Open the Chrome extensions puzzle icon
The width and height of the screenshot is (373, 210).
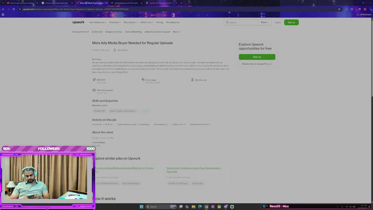352,9
